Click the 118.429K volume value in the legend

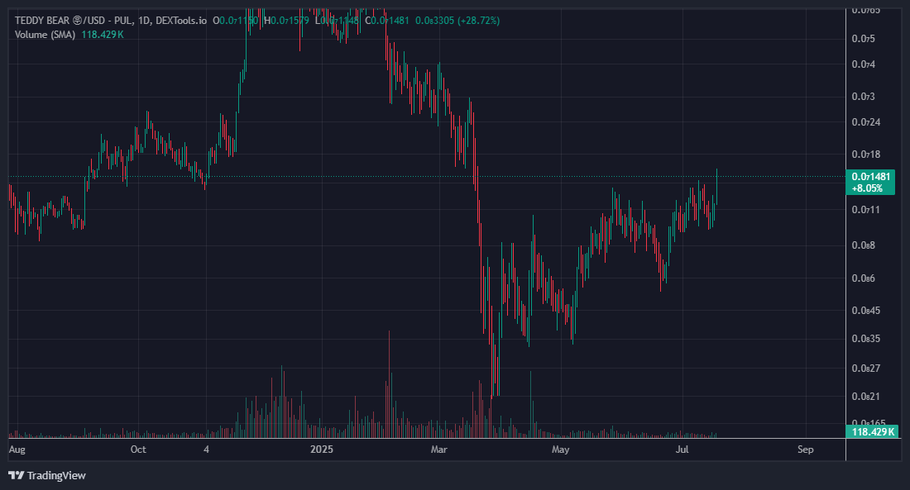pyautogui.click(x=102, y=35)
